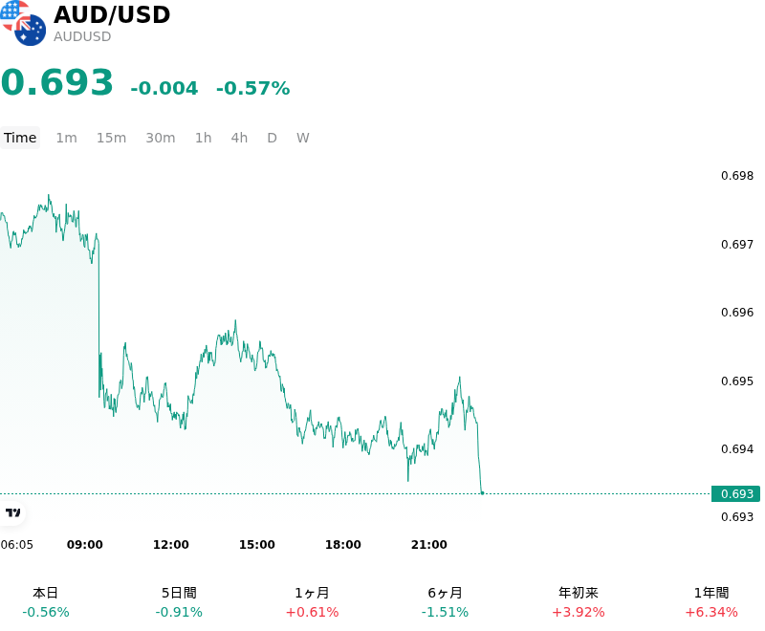Choose the 30m interval tab

(x=161, y=138)
